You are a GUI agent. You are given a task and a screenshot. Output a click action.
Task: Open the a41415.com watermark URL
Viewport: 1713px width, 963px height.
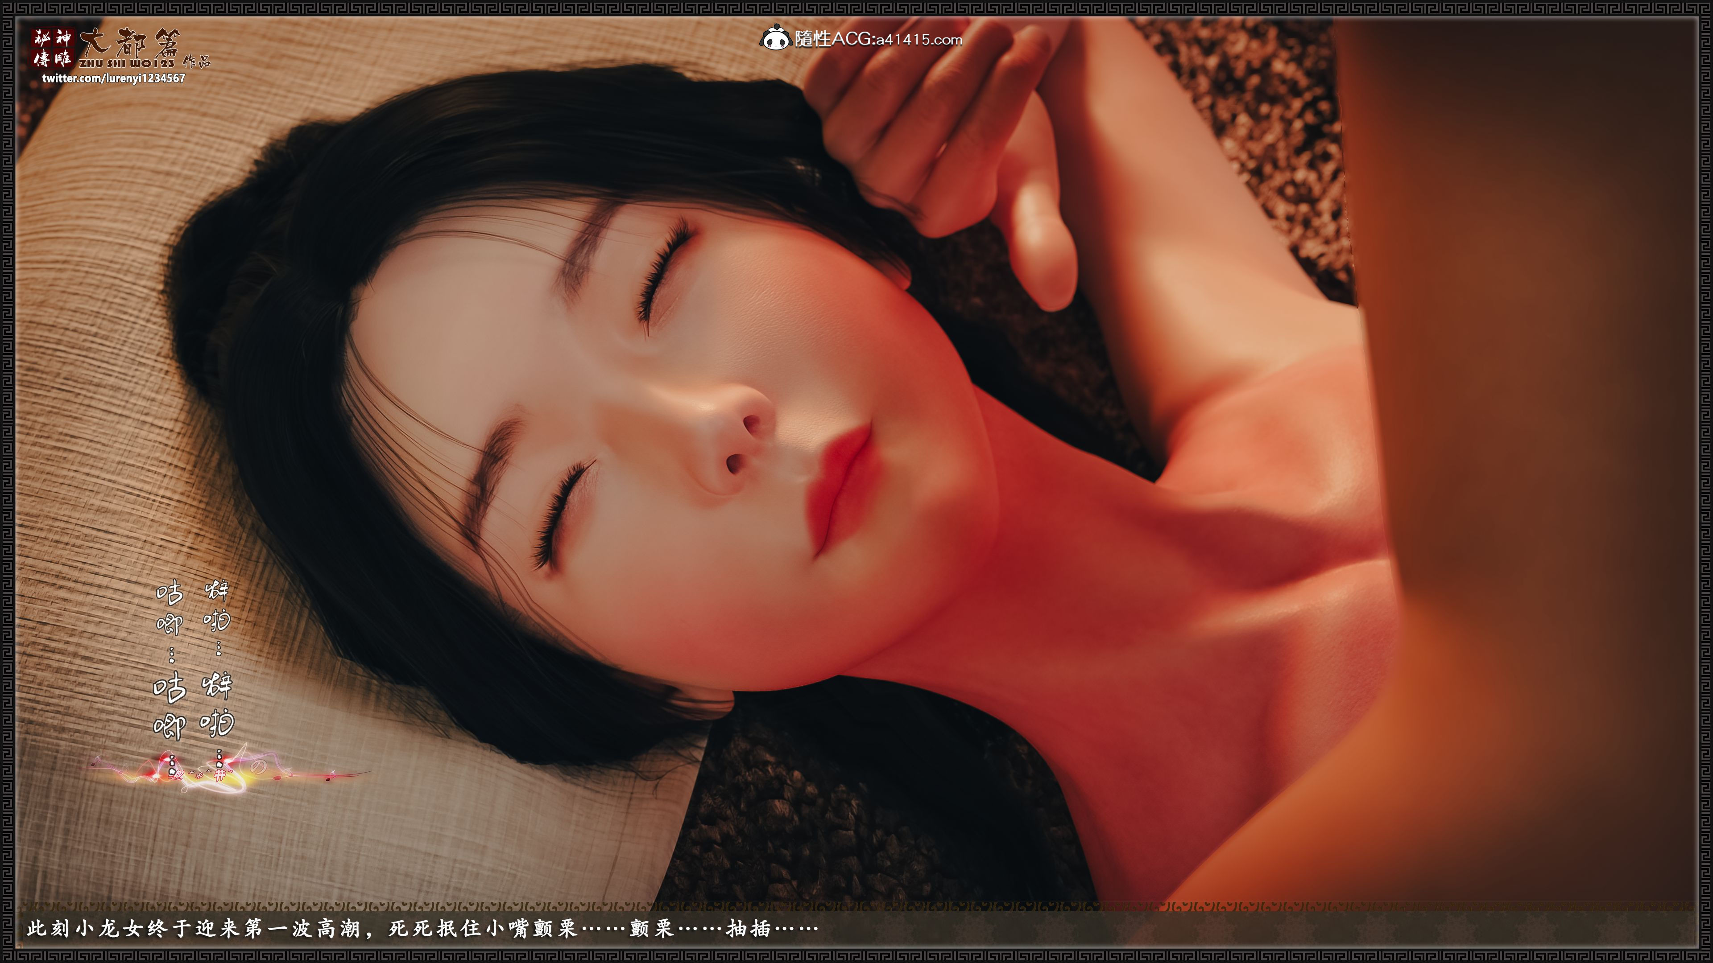919,40
